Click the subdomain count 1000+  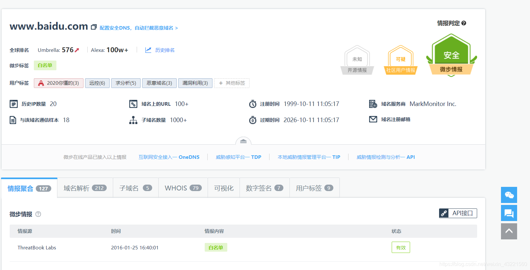click(x=178, y=120)
